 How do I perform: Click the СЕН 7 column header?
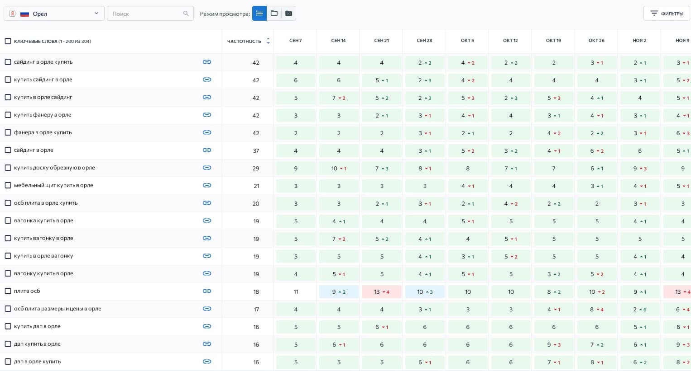(x=295, y=41)
